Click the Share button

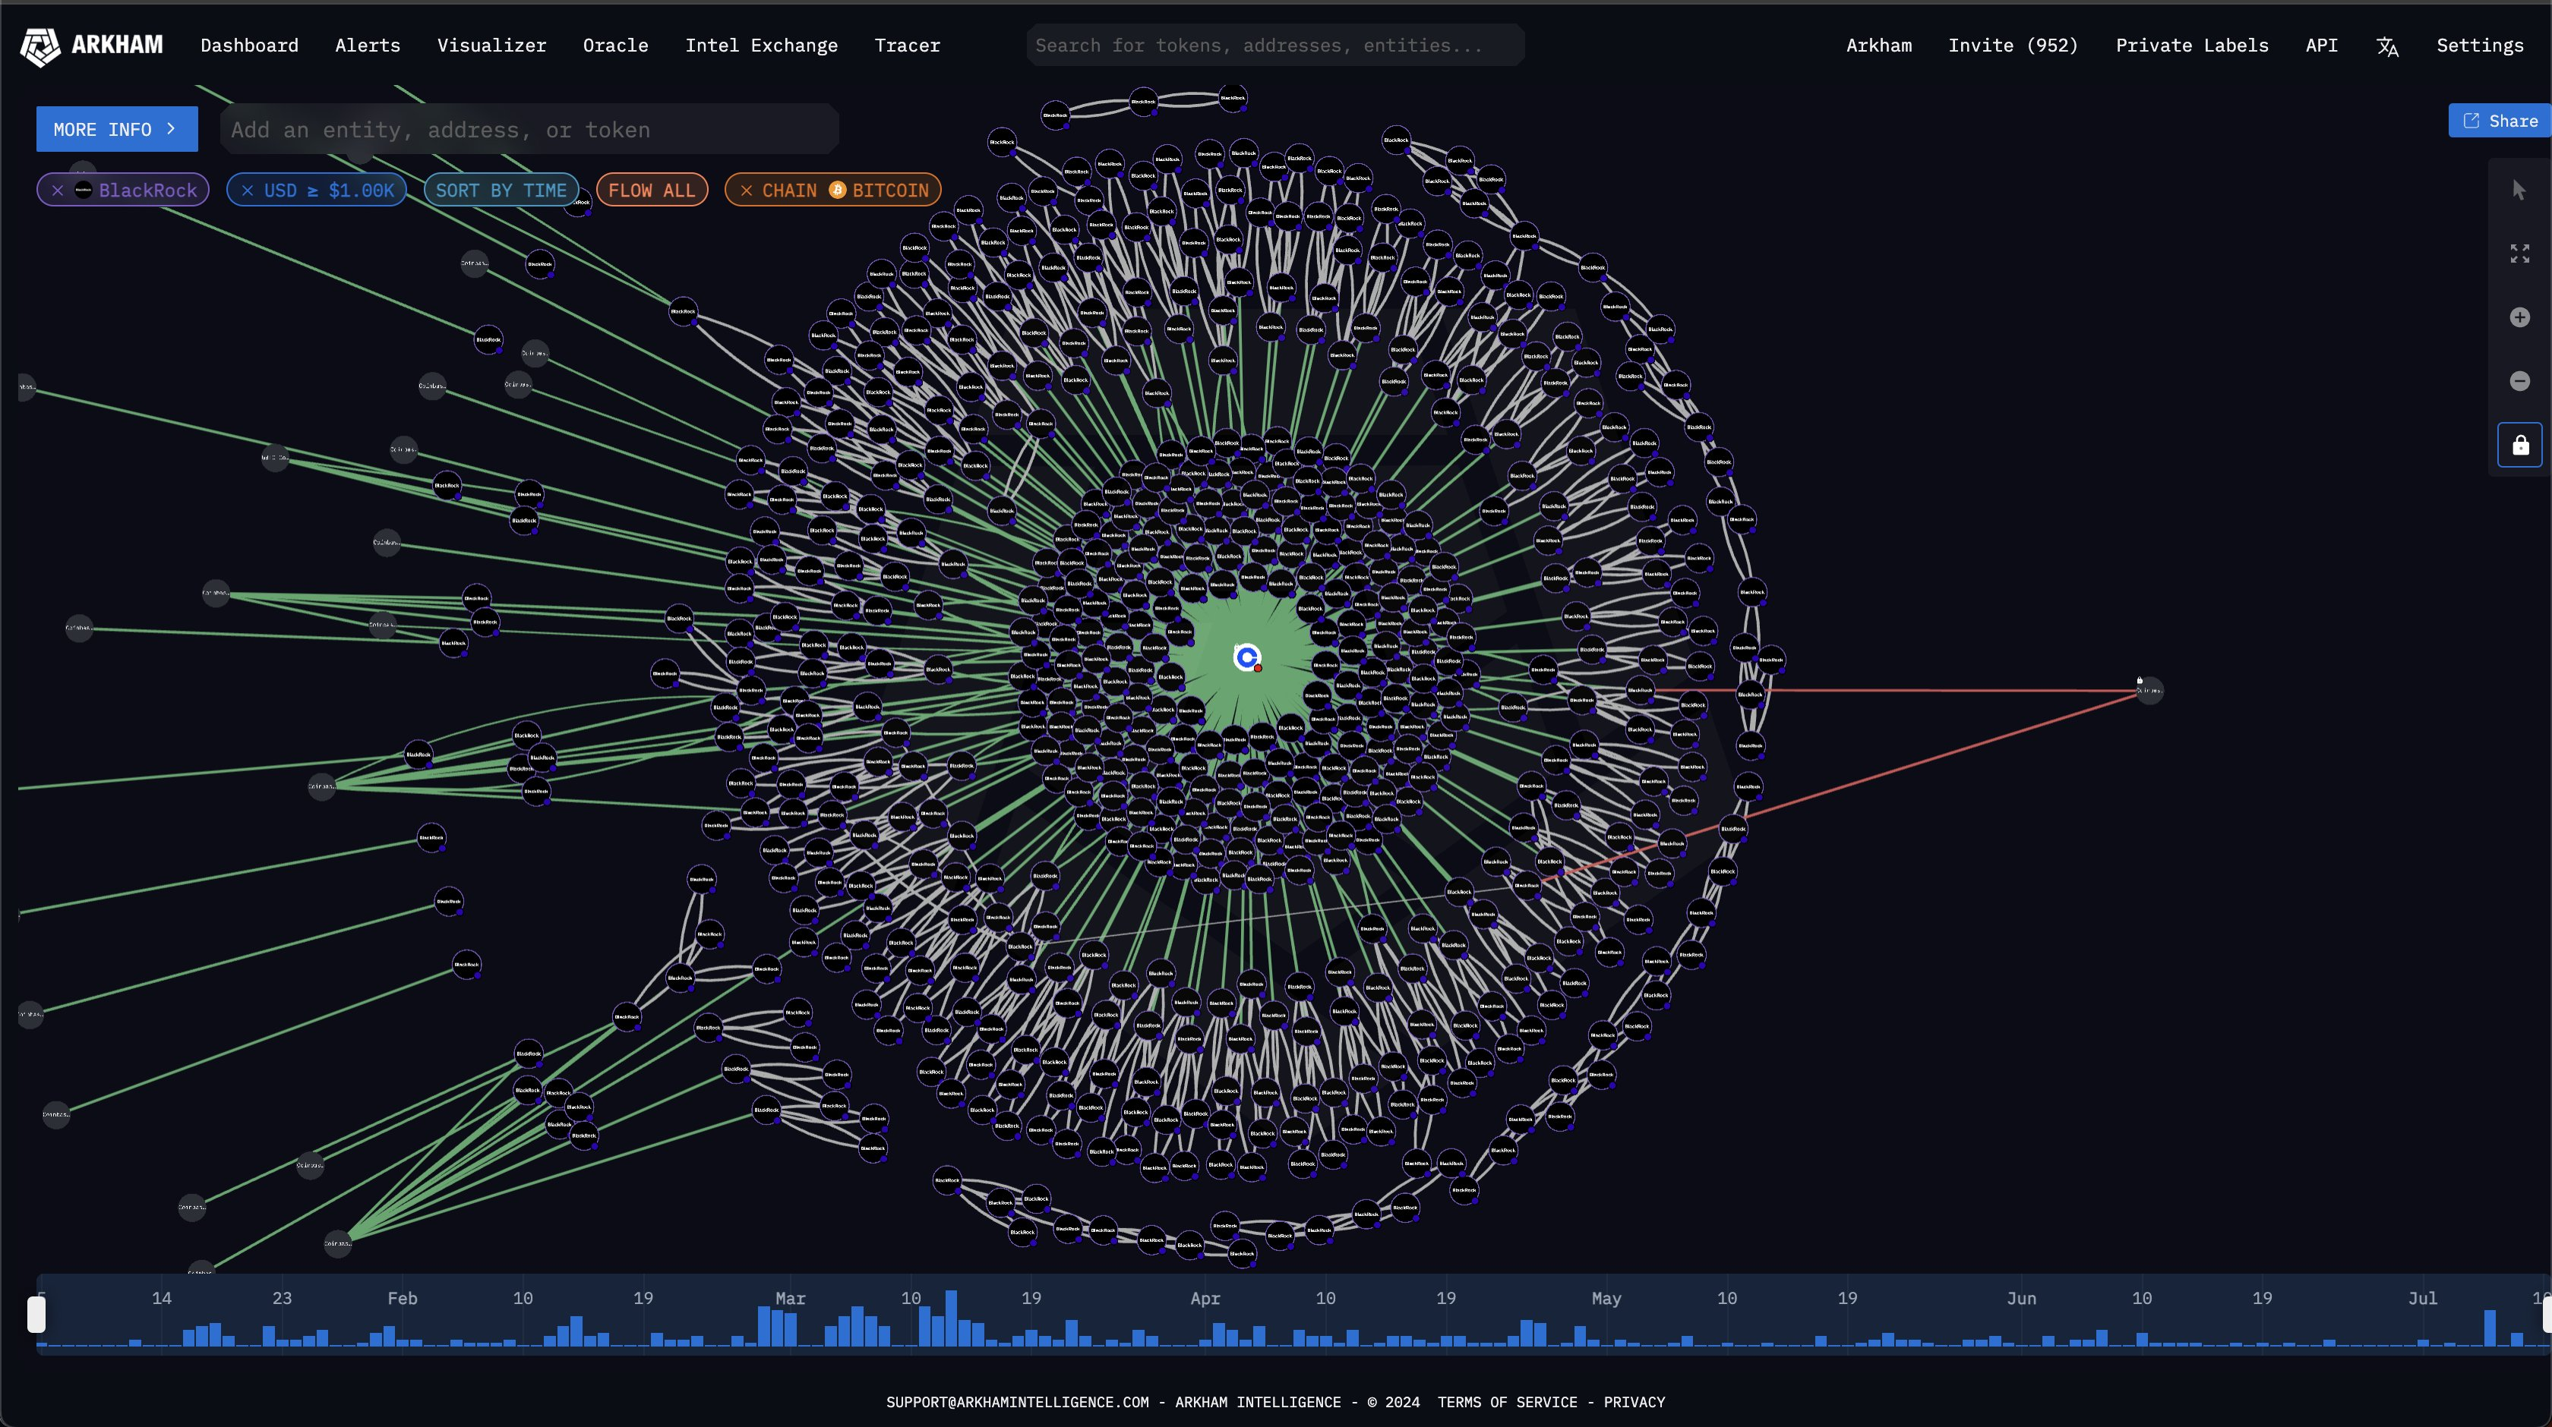coord(2500,121)
